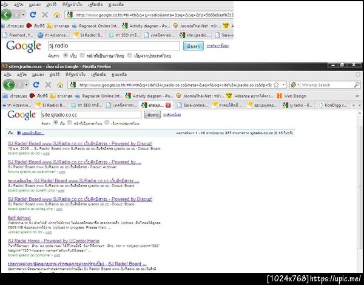
Task: Click the home icon in the sj radio window
Action: pyautogui.click(x=57, y=15)
